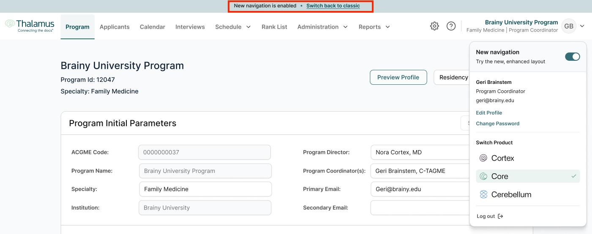Click the Thalamus logo
Image resolution: width=592 pixels, height=234 pixels.
30,26
